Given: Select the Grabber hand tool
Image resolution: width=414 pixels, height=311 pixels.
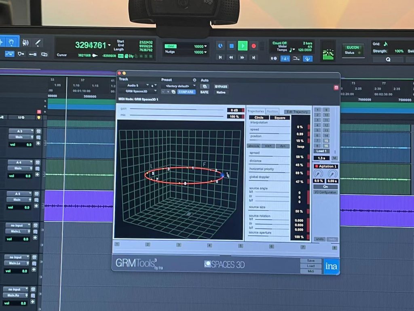Looking at the screenshot, I should (11, 42).
